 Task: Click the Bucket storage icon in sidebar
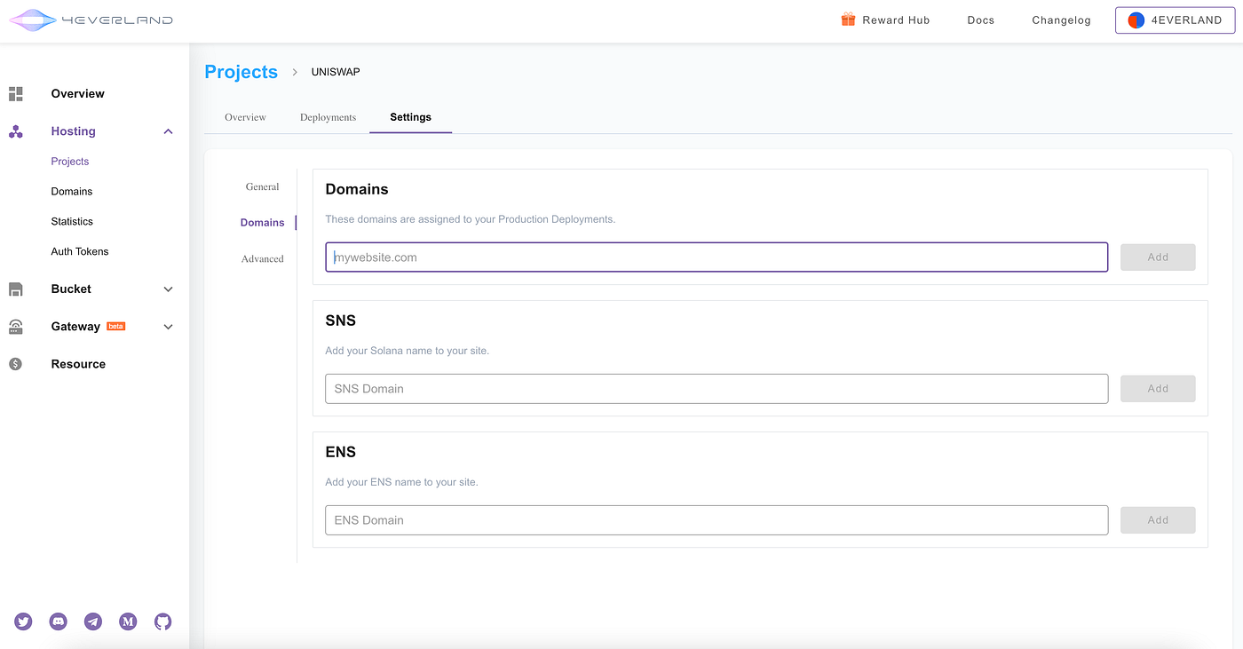point(15,289)
